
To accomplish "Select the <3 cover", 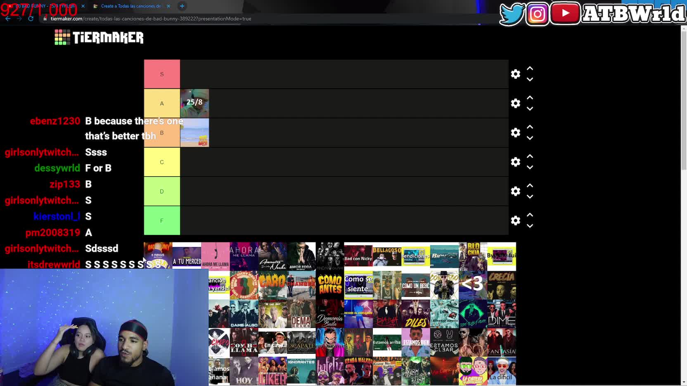I will pos(473,285).
